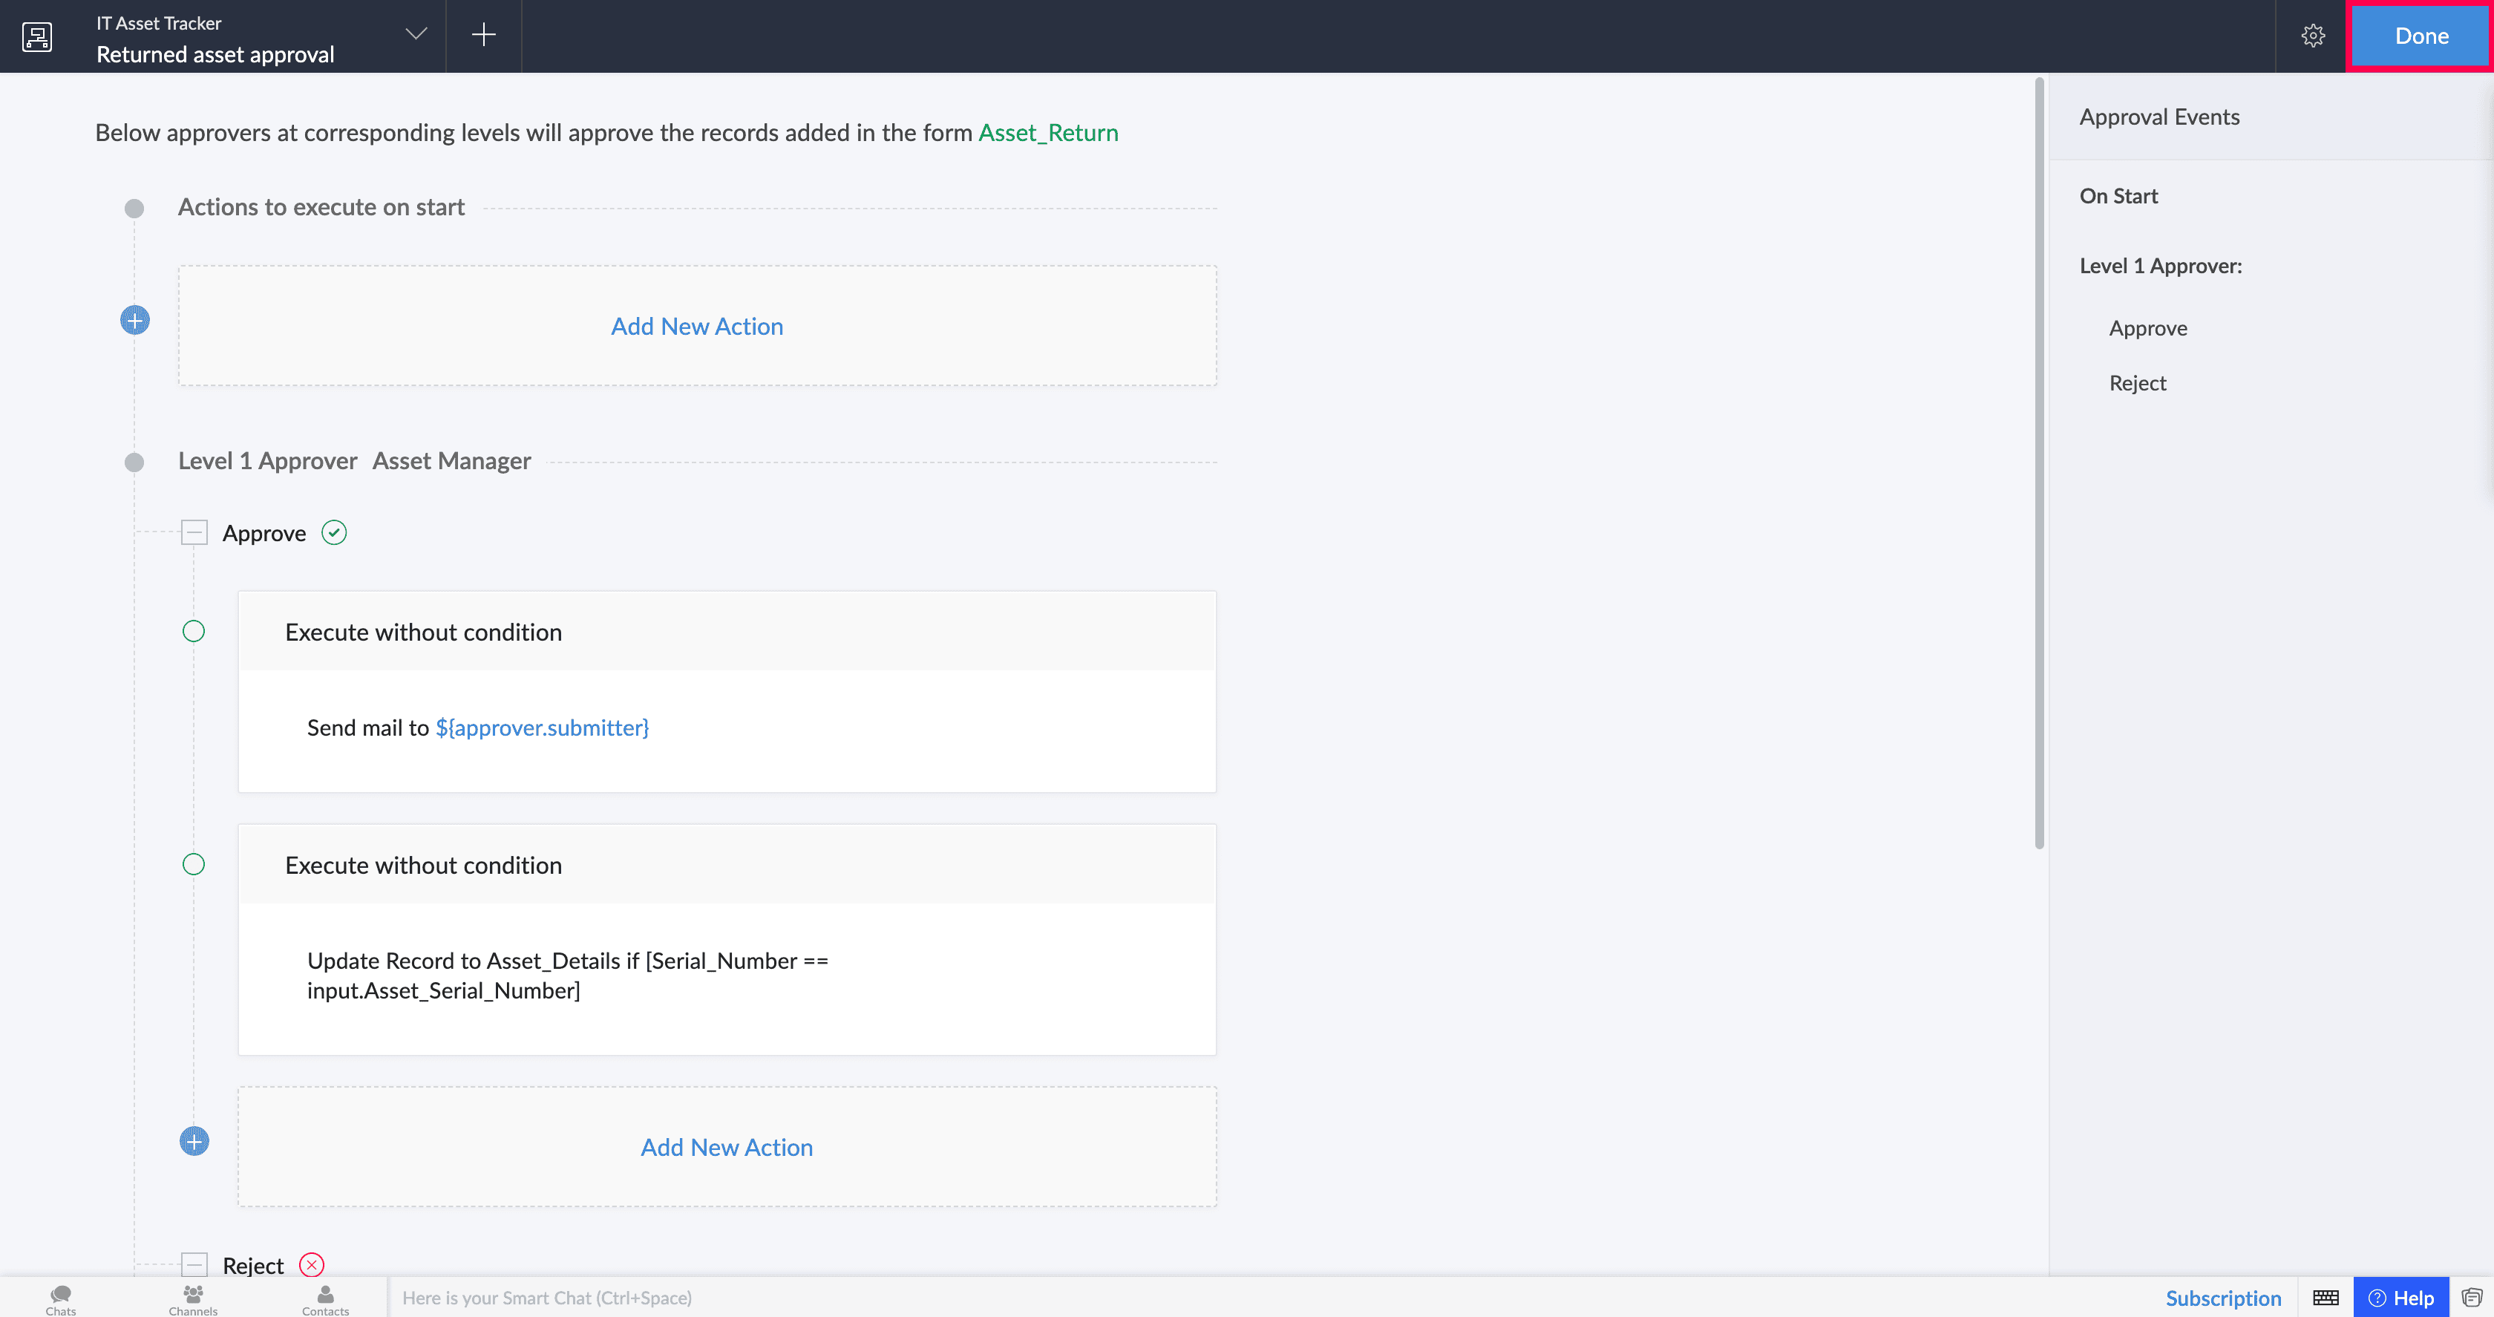This screenshot has height=1317, width=2494.
Task: Expand the Returned asset approval dropdown arrow
Action: tap(416, 34)
